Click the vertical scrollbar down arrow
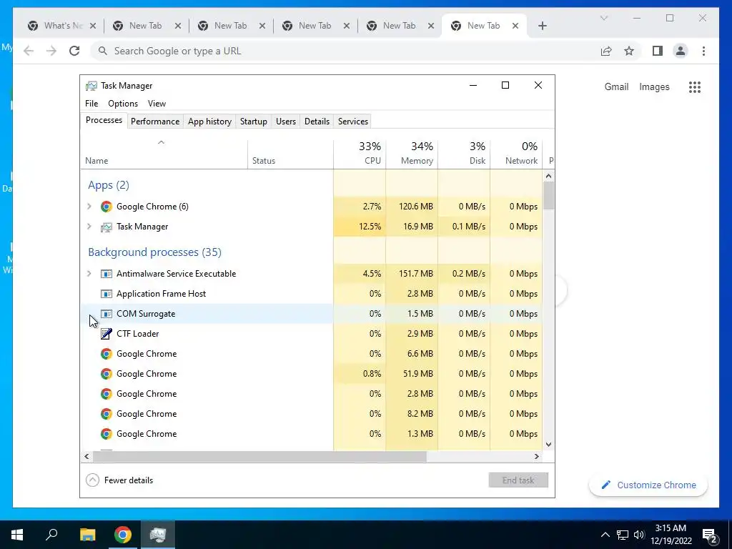732x549 pixels. 548,445
